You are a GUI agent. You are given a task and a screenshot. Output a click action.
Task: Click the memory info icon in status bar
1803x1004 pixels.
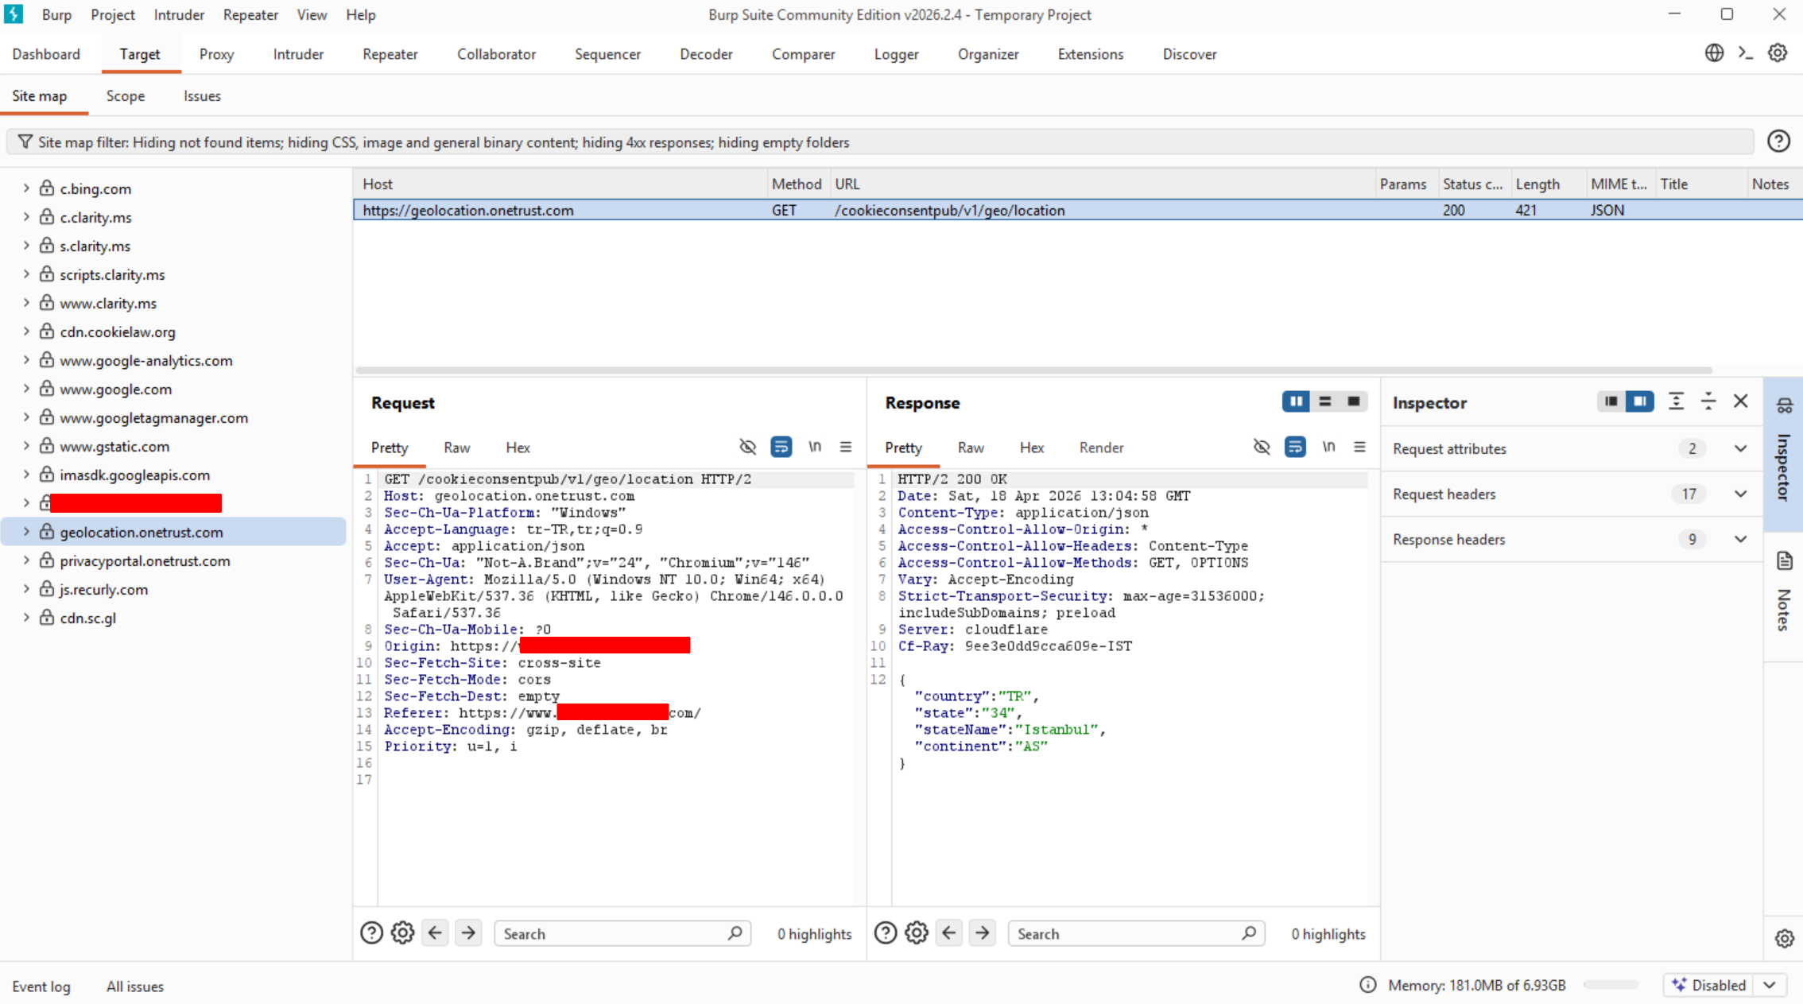point(1367,985)
